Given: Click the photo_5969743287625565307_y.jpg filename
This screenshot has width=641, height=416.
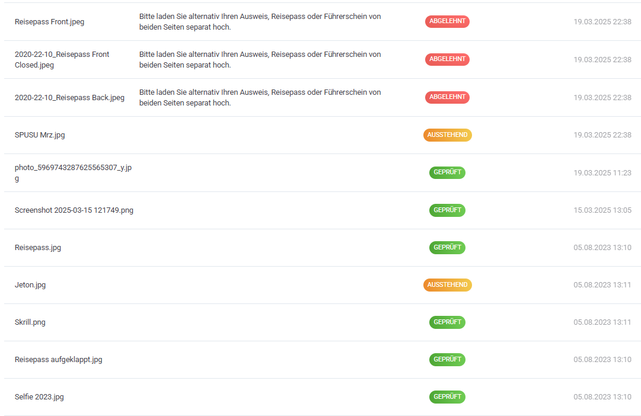Looking at the screenshot, I should 73,172.
